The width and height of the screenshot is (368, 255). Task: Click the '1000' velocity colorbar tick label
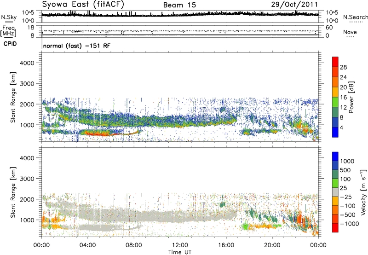coord(347,161)
